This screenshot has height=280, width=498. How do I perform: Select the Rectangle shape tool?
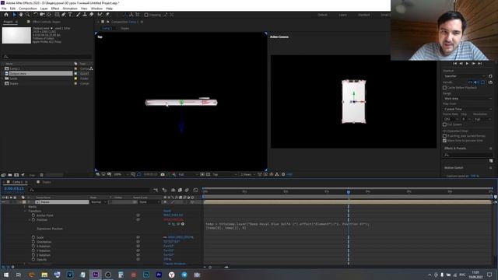[x=57, y=15]
